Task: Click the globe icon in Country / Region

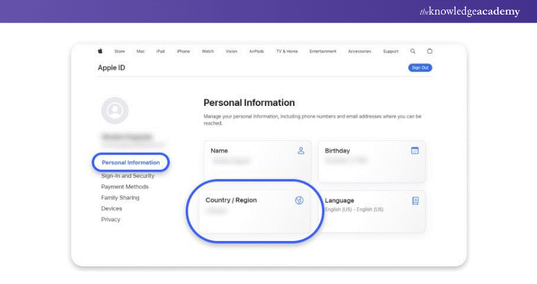Action: point(299,200)
